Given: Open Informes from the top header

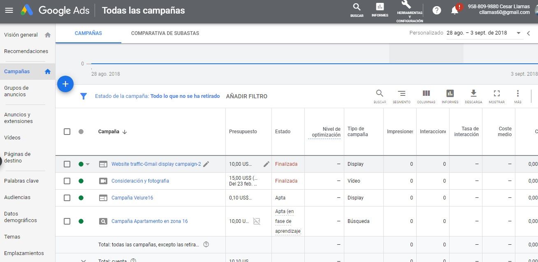Looking at the screenshot, I should coord(380,7).
